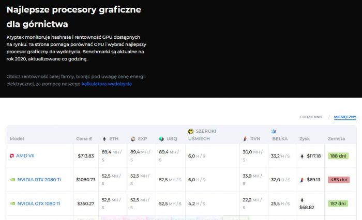Sort by the EXP column label
Image resolution: width=362 pixels, height=220 pixels.
pyautogui.click(x=142, y=138)
